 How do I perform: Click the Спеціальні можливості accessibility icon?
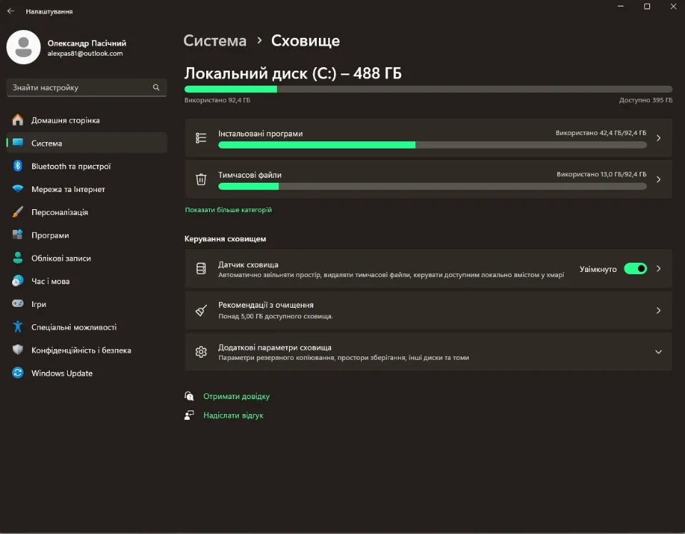[x=18, y=327]
